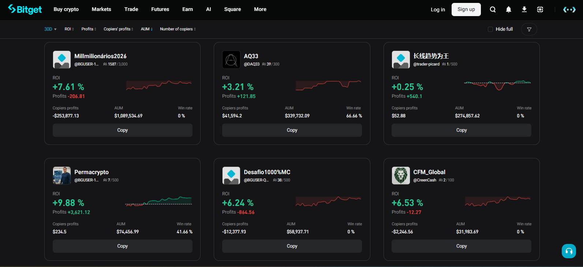Open 长线趋势为王 trader name

[431, 56]
